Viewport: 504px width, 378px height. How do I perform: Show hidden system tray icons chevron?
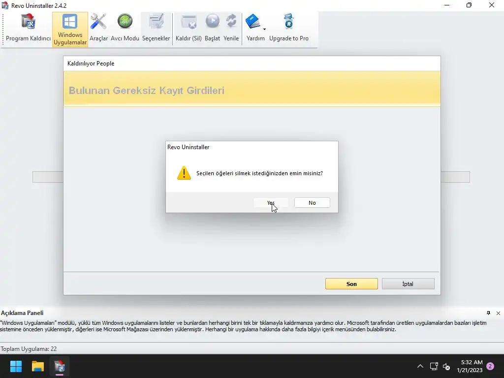click(420, 366)
